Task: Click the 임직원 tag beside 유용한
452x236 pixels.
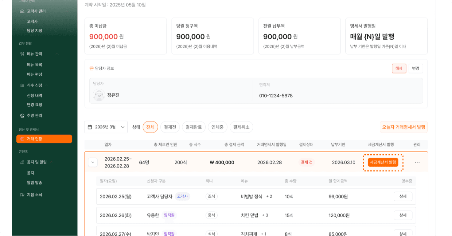Action: [x=169, y=215]
